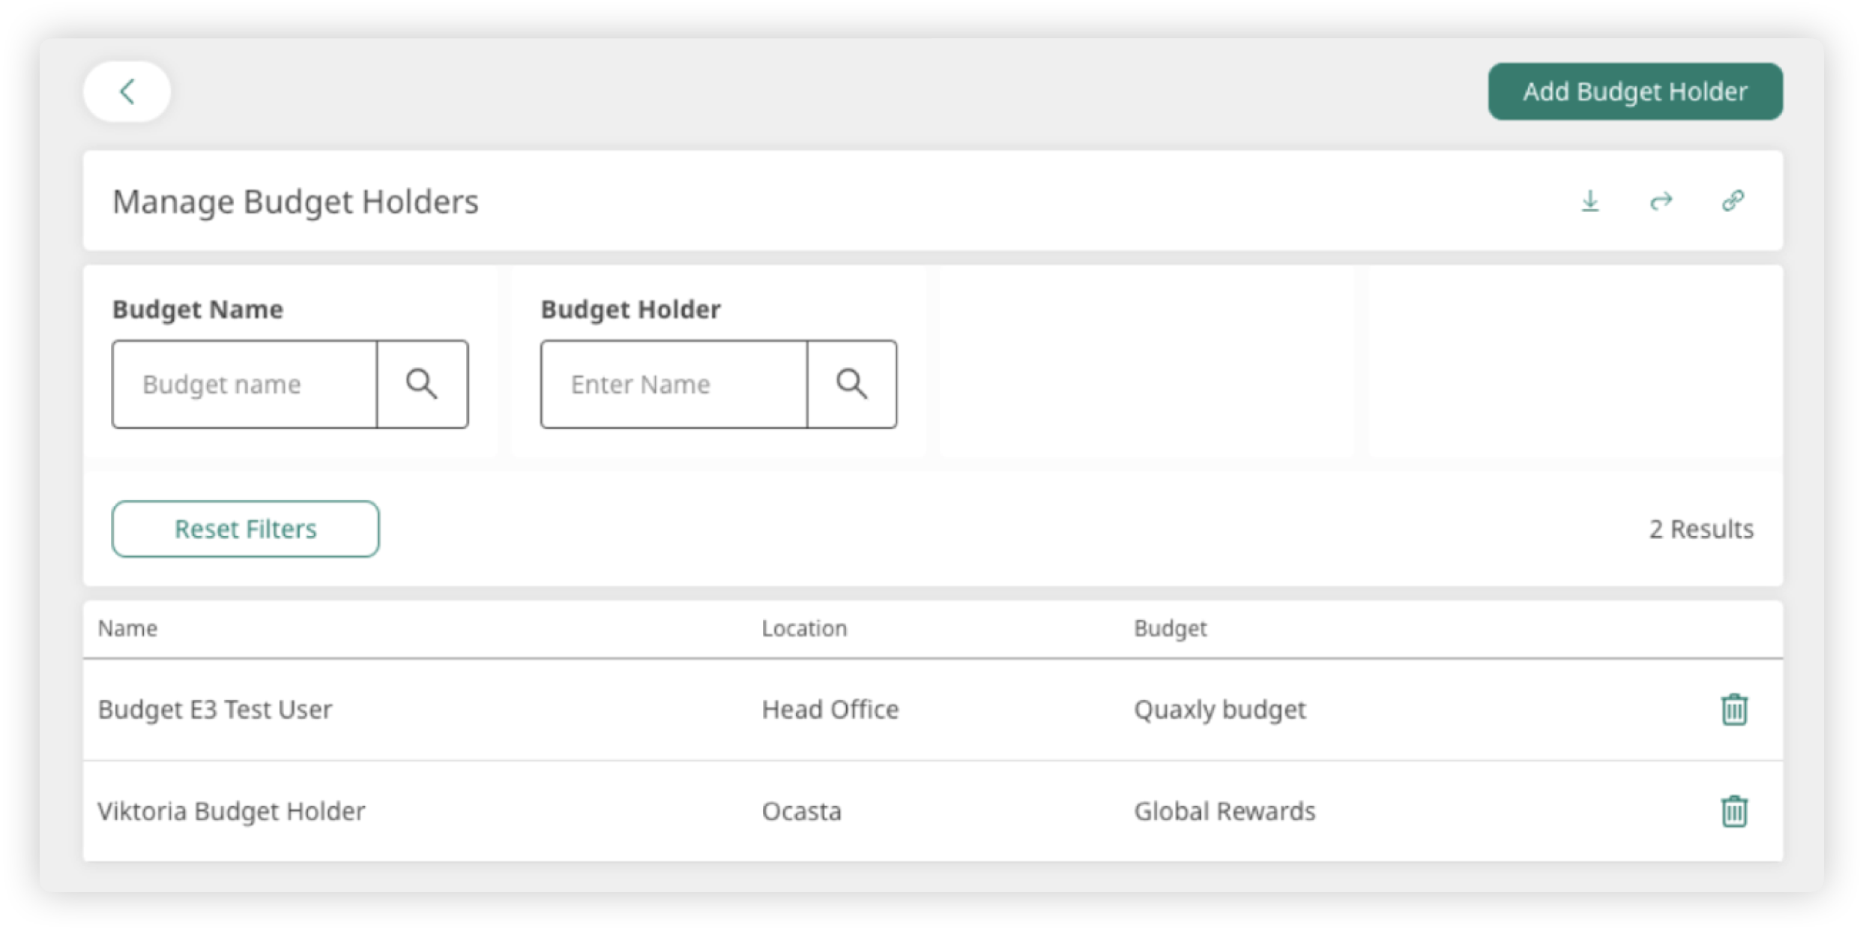Click the share arrow icon
This screenshot has width=1863, height=931.
[1661, 201]
